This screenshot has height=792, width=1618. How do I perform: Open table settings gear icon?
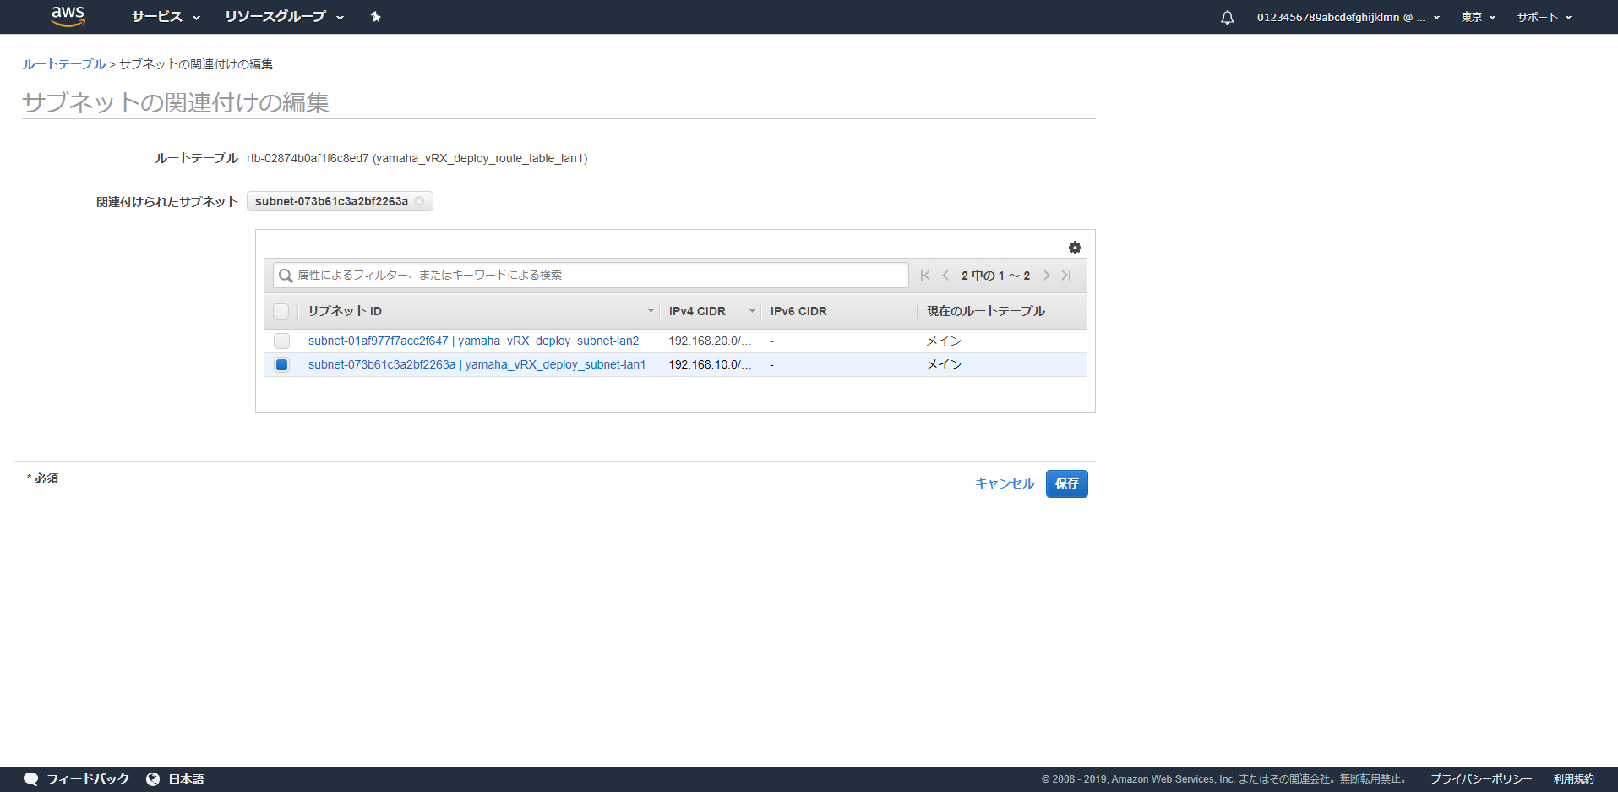point(1075,248)
